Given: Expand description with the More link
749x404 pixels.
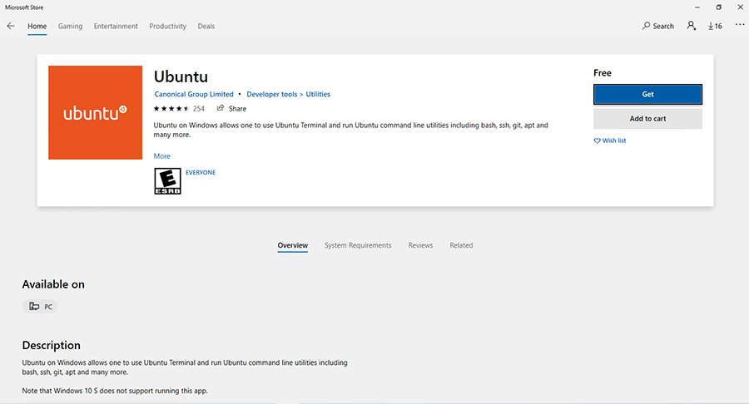Looking at the screenshot, I should (x=161, y=156).
